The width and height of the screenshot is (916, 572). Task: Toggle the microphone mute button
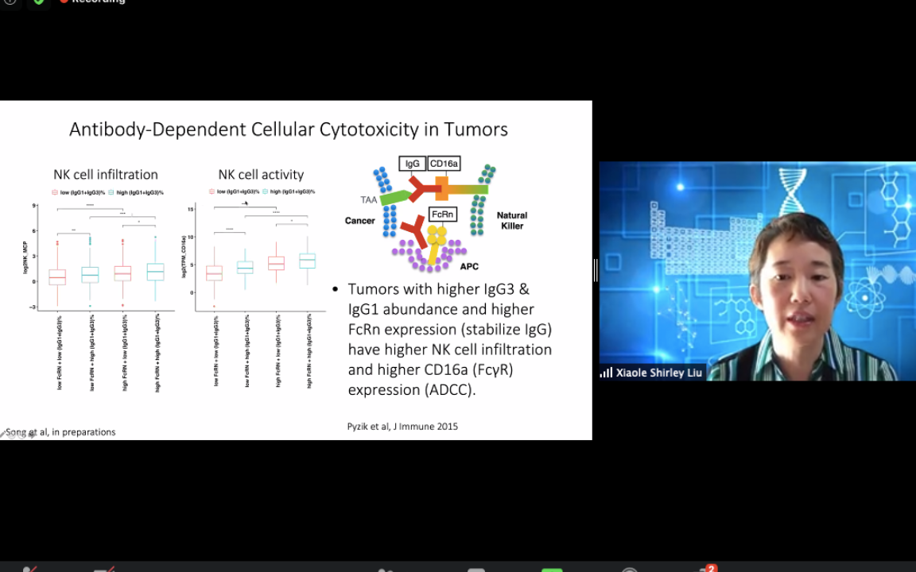tap(30, 569)
